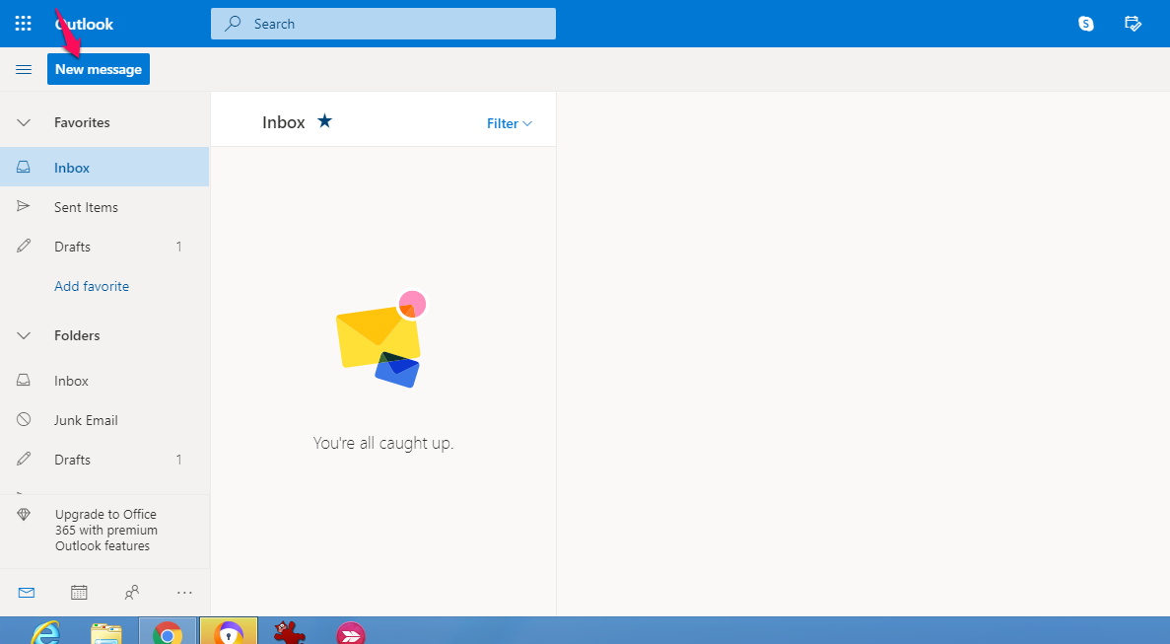Viewport: 1170px width, 644px height.
Task: Open more modules ellipsis menu
Action: 184,593
